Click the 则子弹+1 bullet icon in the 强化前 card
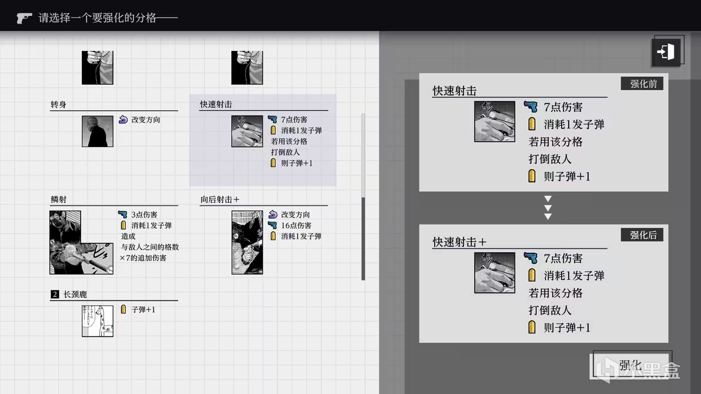Screen dimensions: 701x394 [x=532, y=176]
